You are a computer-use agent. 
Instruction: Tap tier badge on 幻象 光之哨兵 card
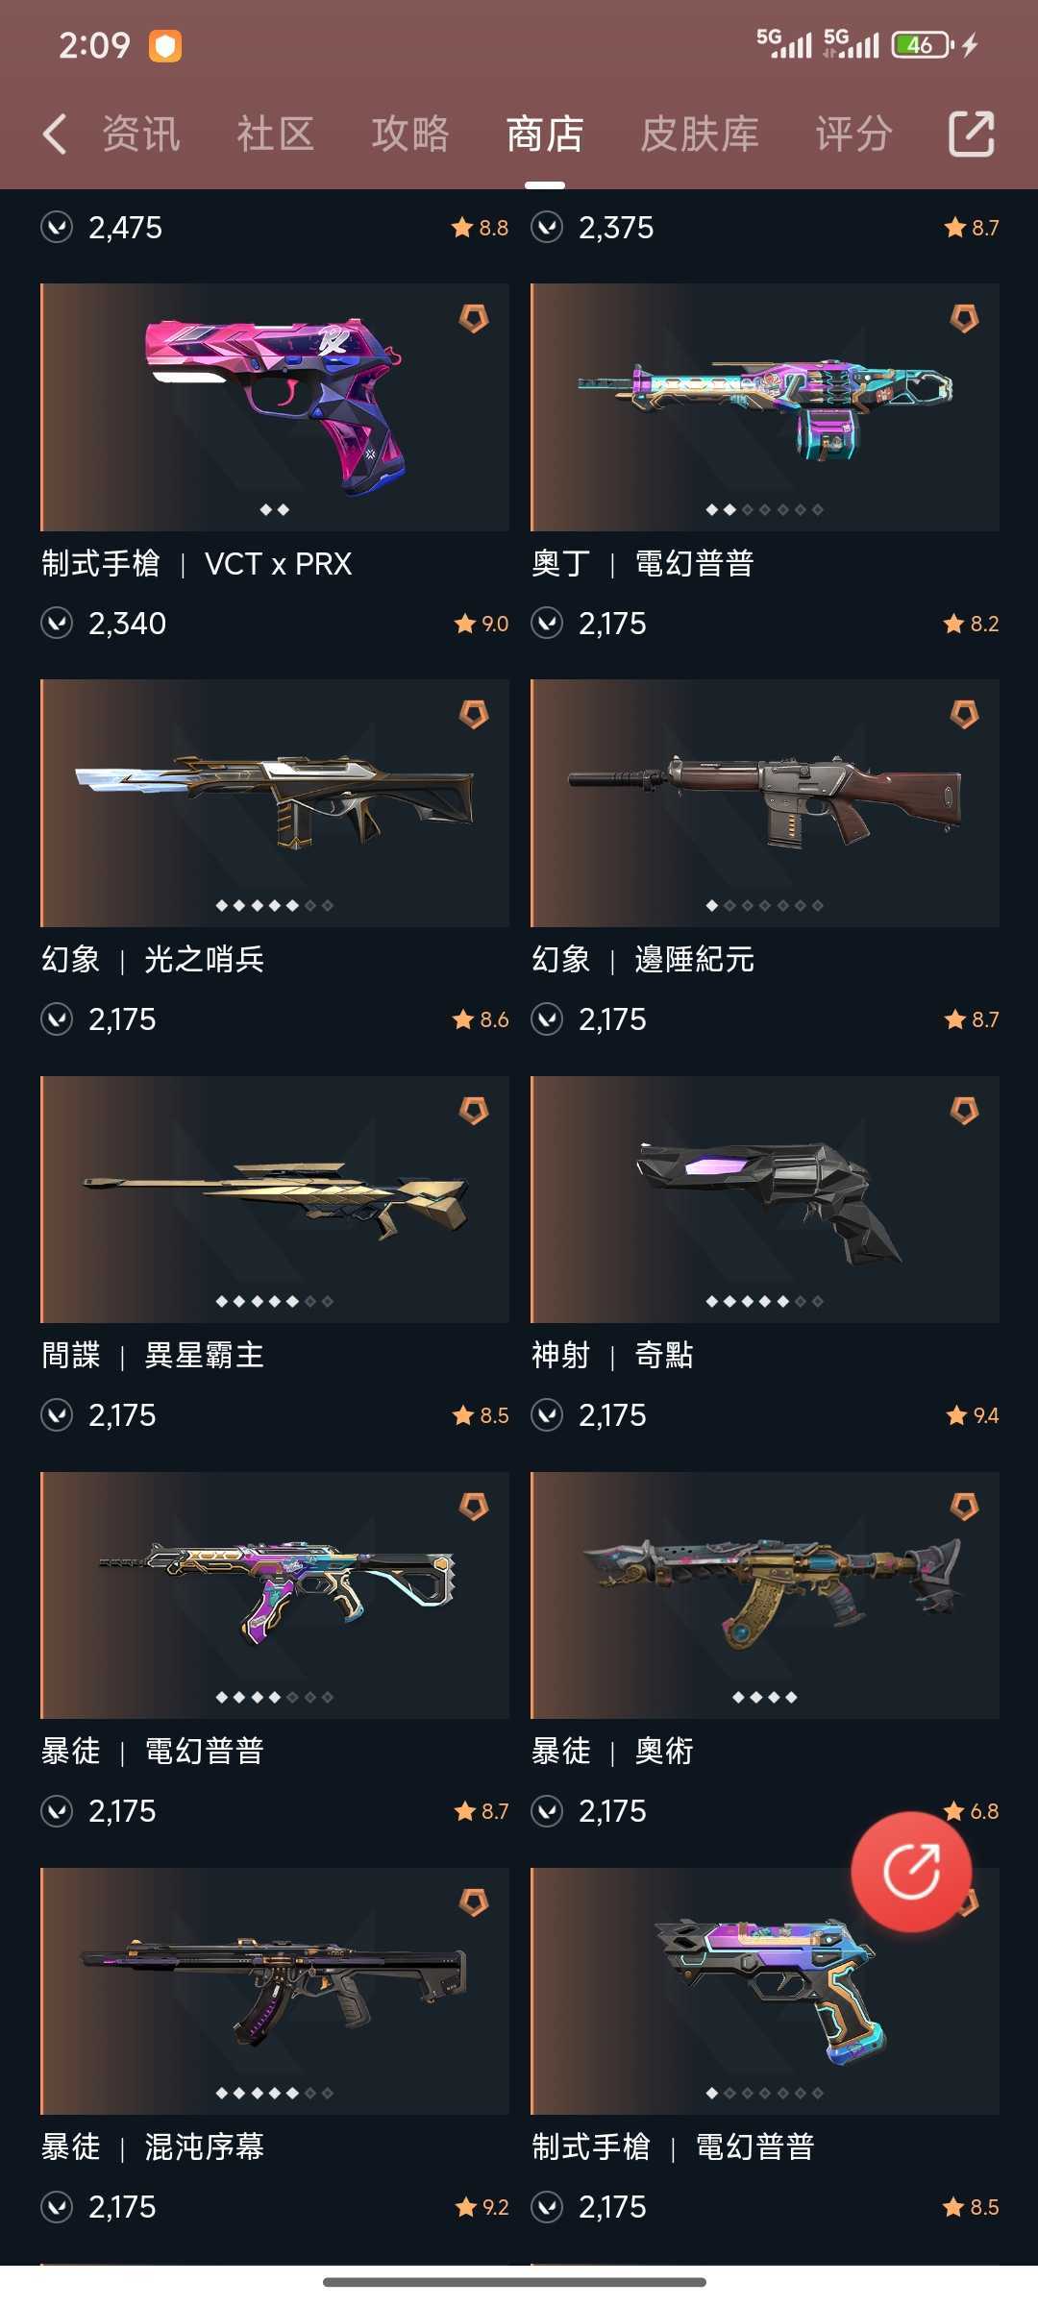coord(474,714)
